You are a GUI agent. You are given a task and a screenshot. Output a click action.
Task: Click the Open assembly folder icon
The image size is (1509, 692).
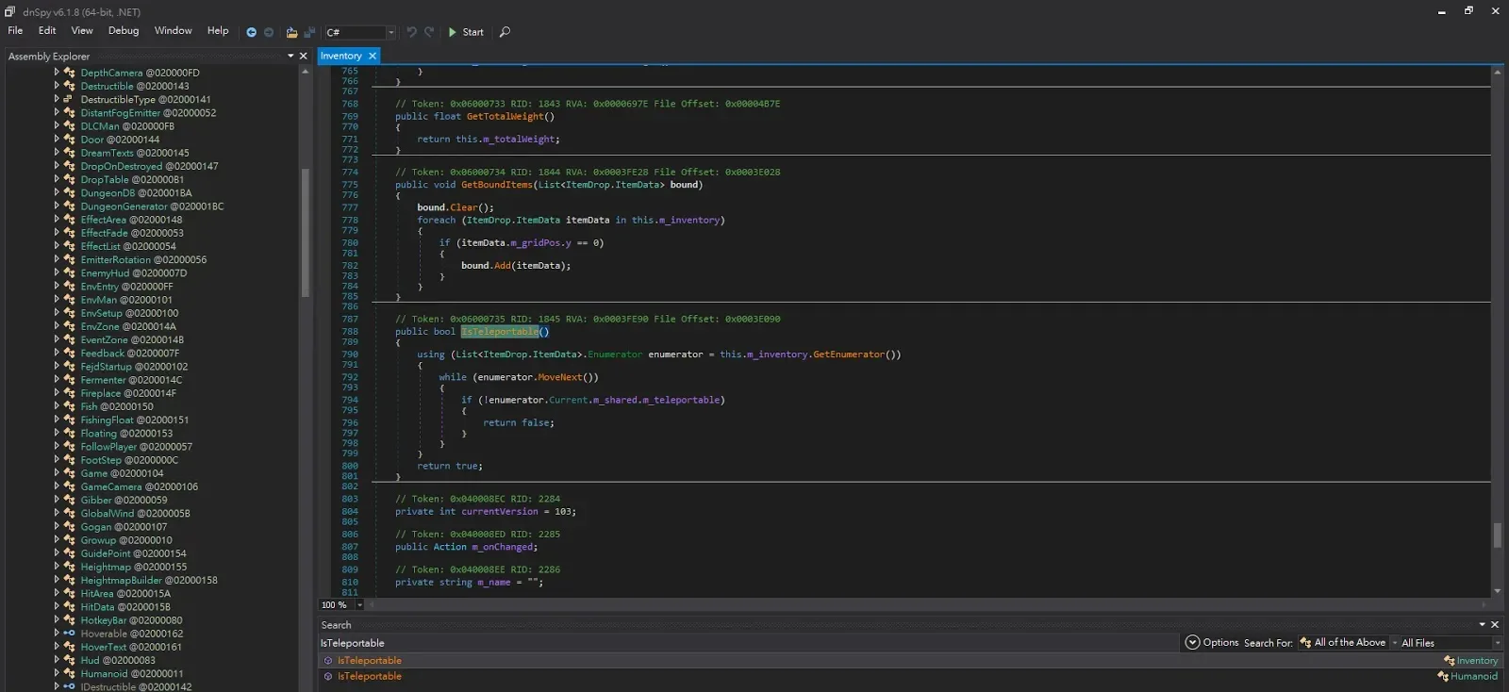coord(291,32)
